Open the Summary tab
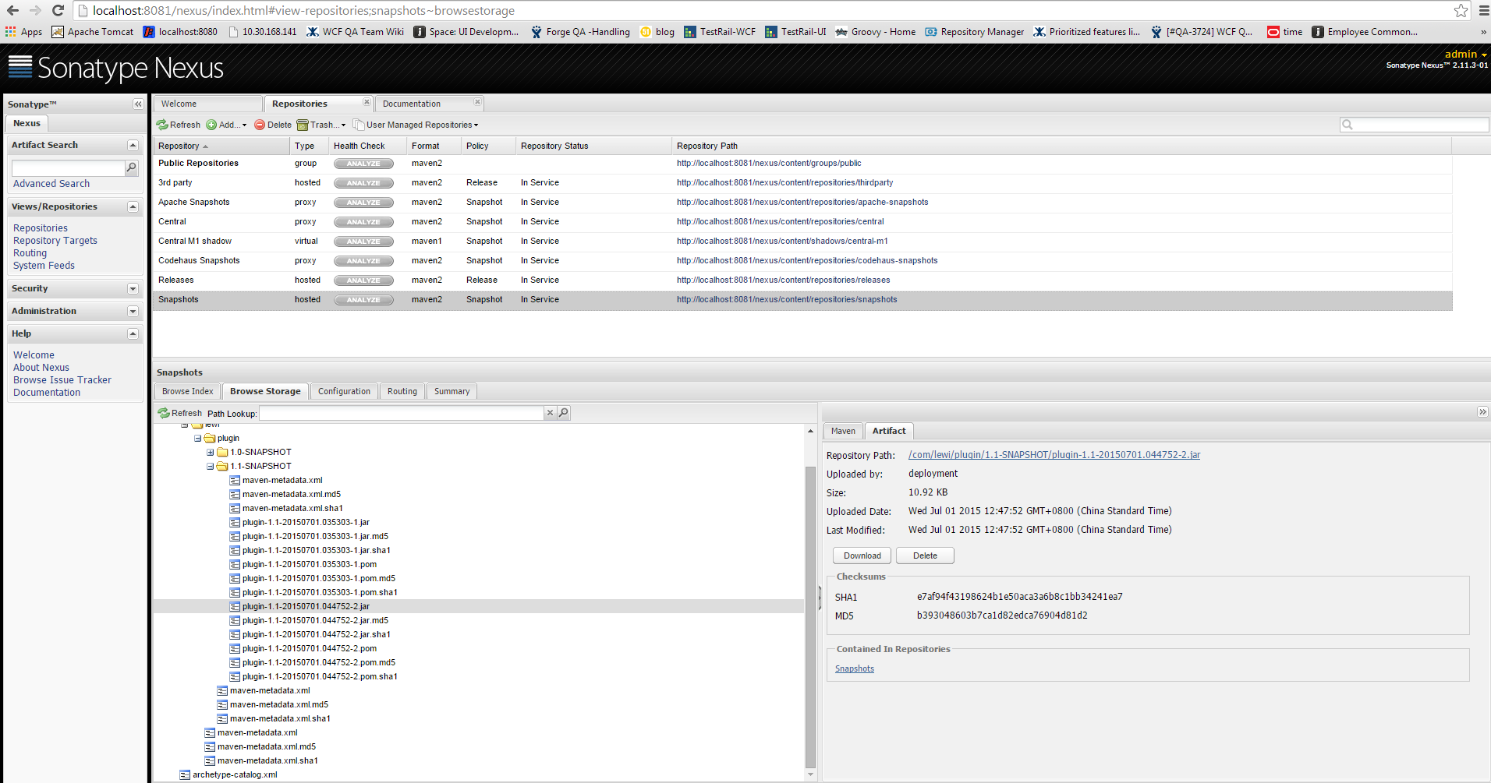This screenshot has height=783, width=1491. pos(452,391)
